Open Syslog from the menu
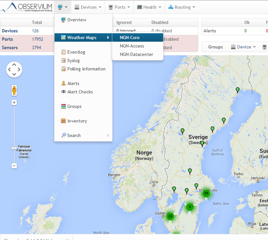Image resolution: width=268 pixels, height=240 pixels. (x=83, y=60)
